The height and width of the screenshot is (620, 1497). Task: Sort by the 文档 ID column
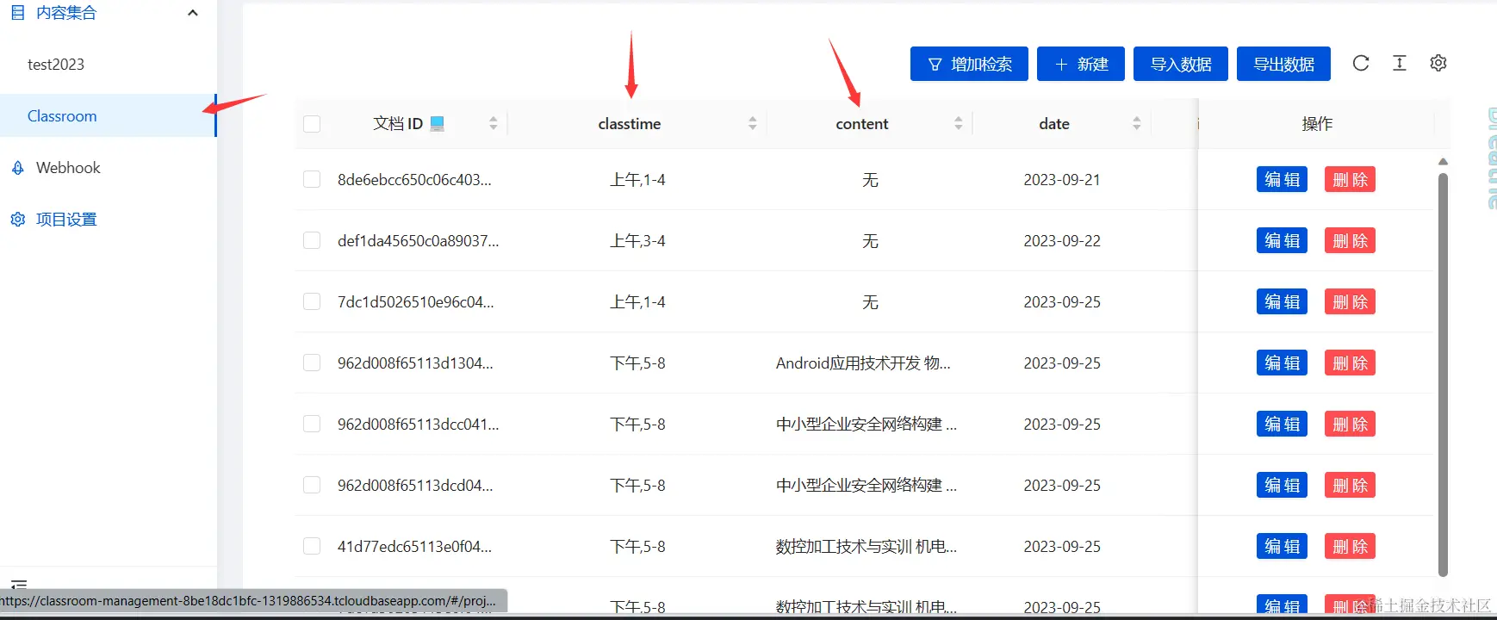[x=494, y=123]
